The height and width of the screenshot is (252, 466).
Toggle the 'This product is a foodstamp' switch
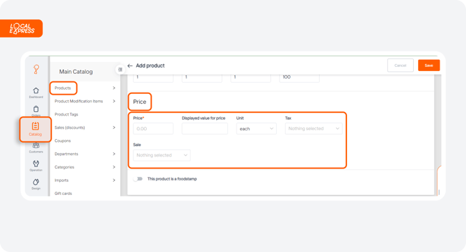click(138, 179)
